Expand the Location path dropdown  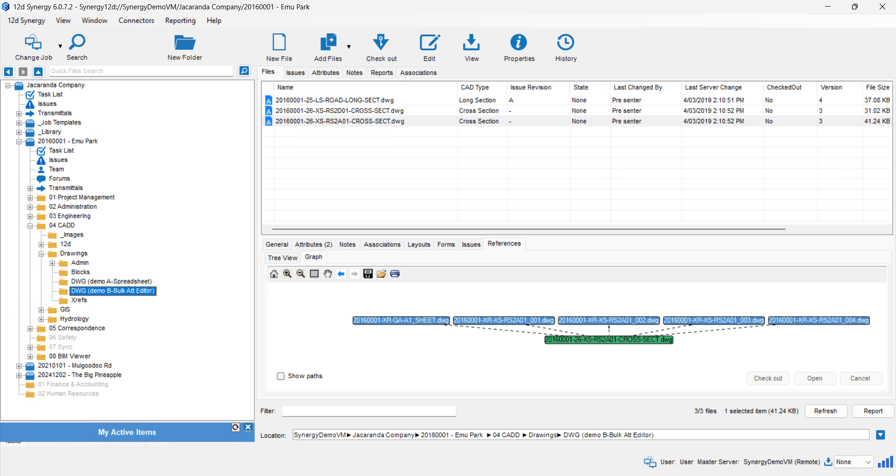[x=881, y=435]
